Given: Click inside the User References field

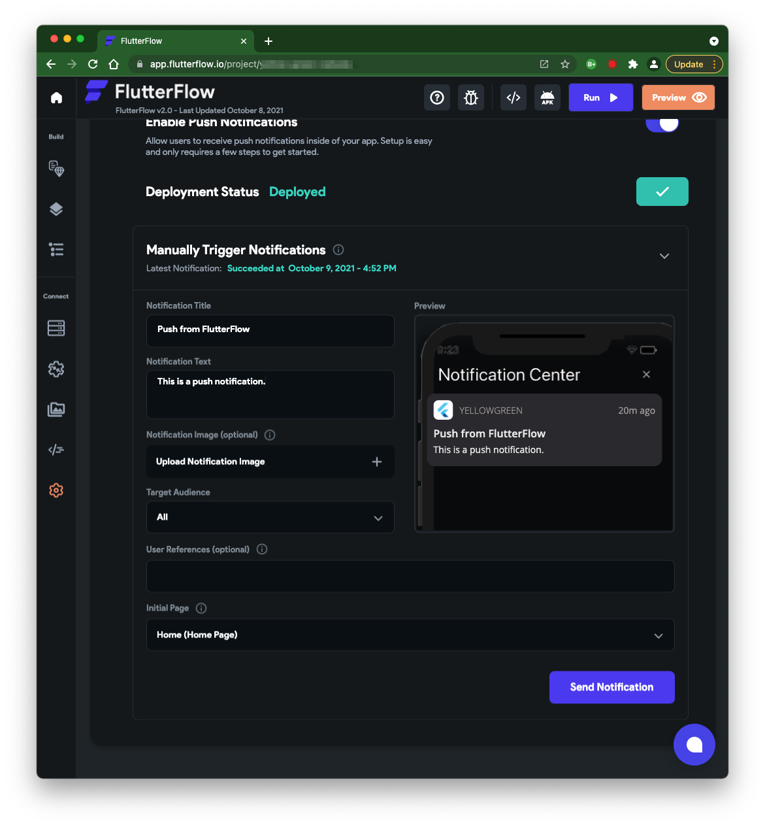Looking at the screenshot, I should (410, 576).
